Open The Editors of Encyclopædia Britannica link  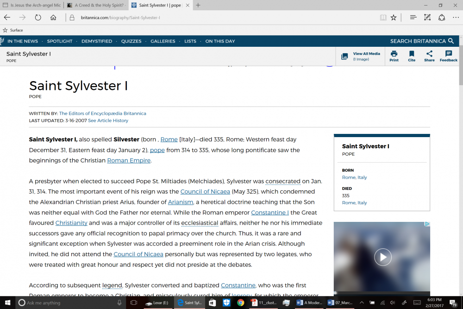coord(102,114)
